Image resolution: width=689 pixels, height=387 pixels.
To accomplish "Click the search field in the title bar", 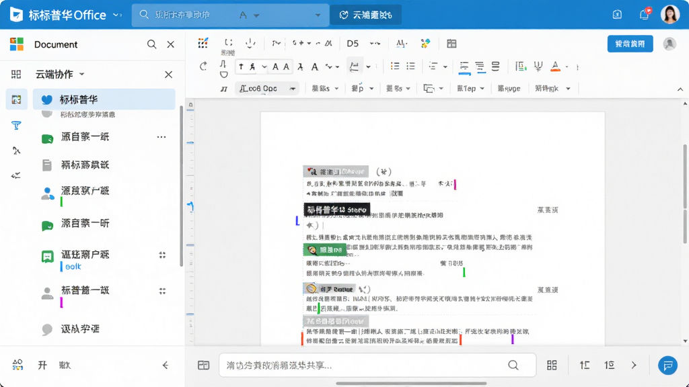I will 230,15.
